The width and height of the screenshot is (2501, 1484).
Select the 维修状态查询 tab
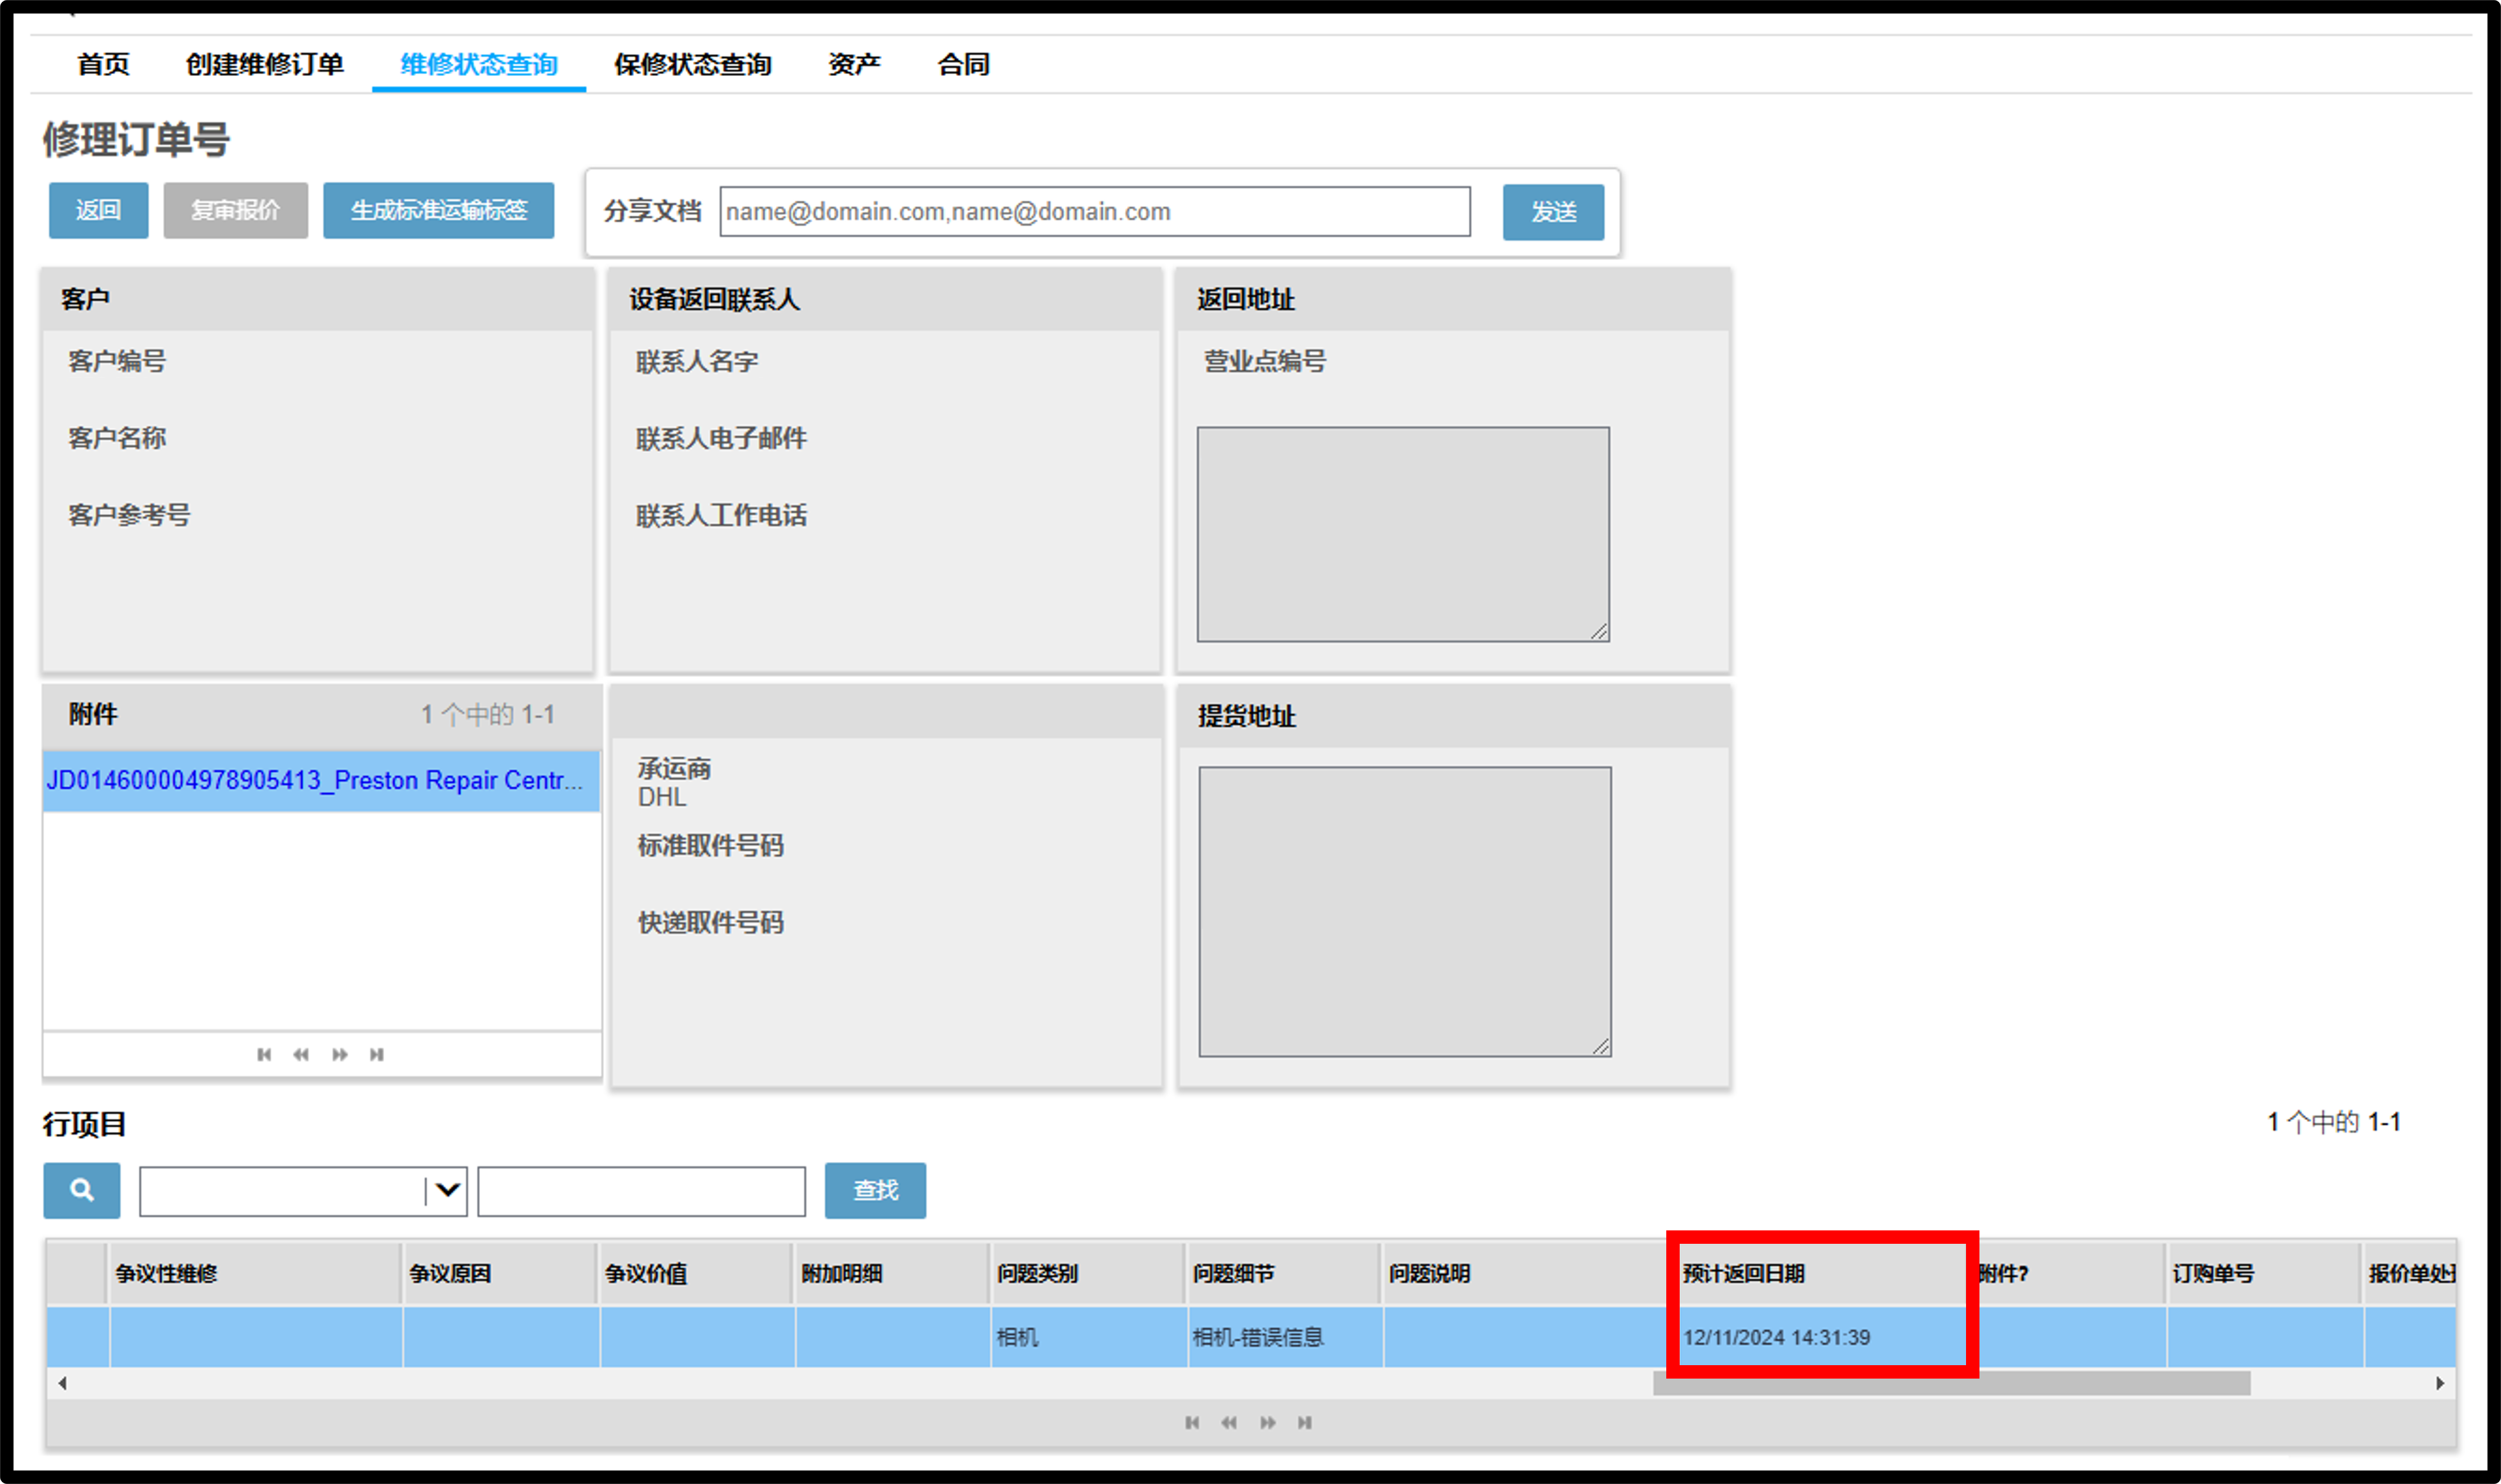479,64
